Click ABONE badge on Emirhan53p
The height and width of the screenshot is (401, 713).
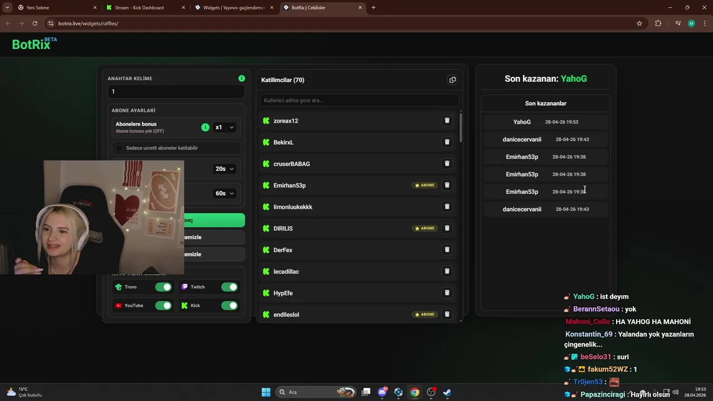click(x=424, y=185)
